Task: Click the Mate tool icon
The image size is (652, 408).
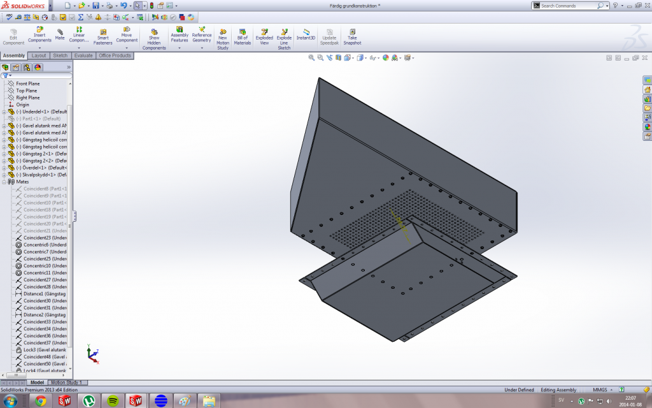Action: click(x=60, y=33)
